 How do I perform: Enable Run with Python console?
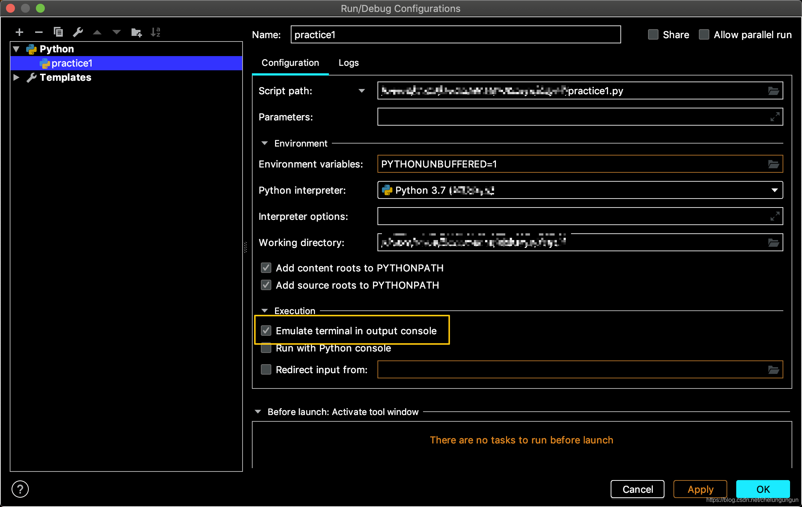(x=266, y=348)
